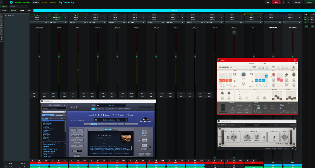Open the No Input dropdown on B-3 V2 channel

click(59, 22)
